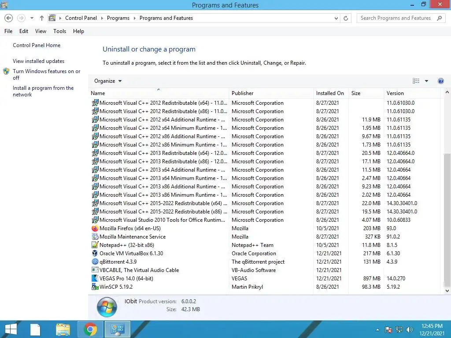Select the WinSCP 5.19.2 icon
The image size is (451, 338).
(x=95, y=287)
